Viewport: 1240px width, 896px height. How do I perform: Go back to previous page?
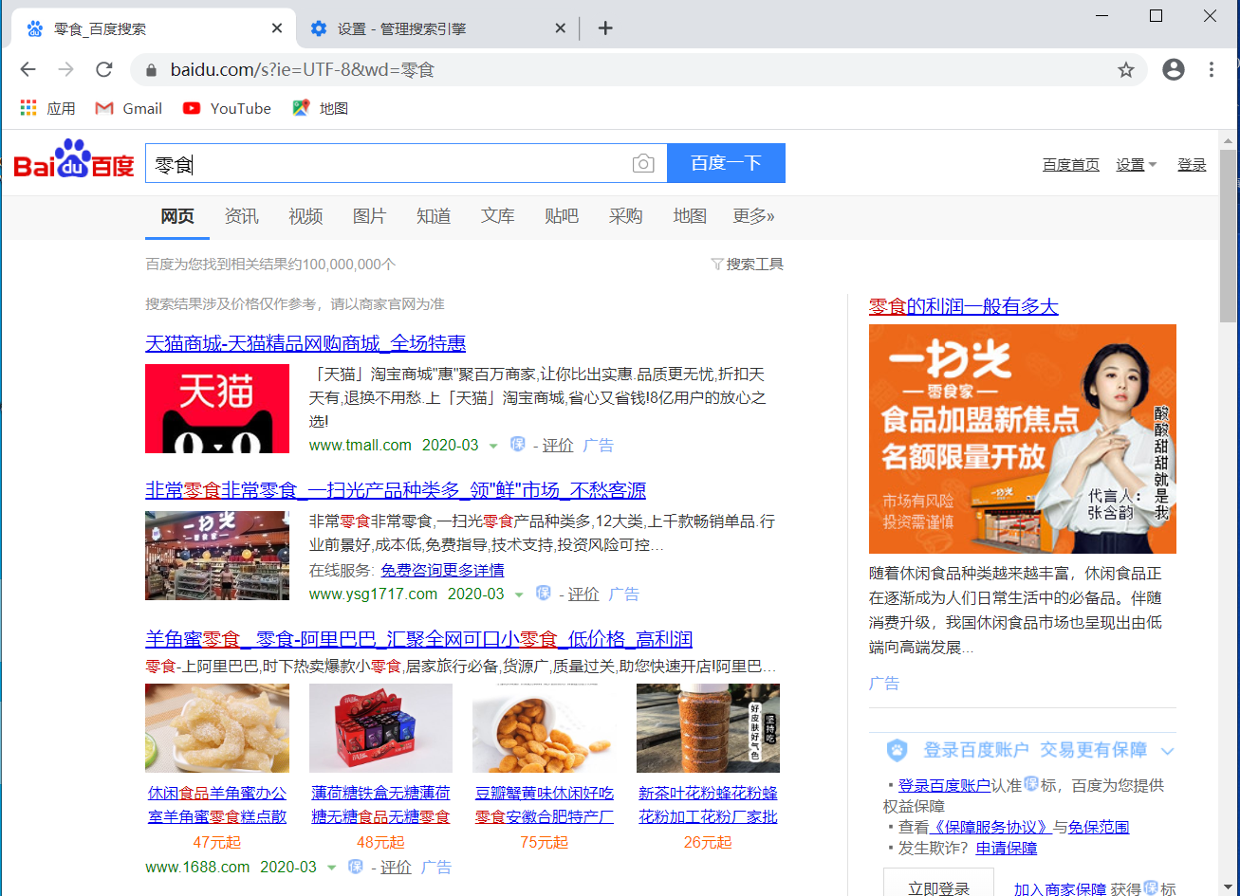[28, 69]
